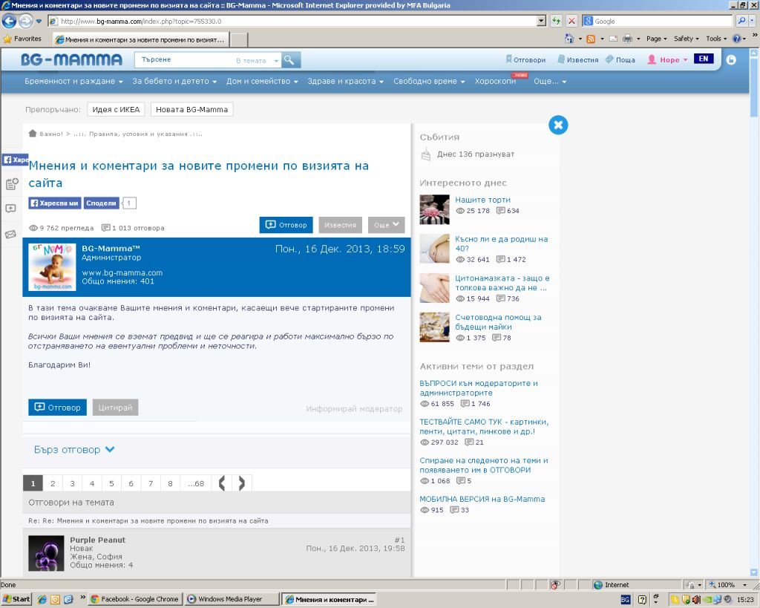Open the Нашите торти topic link
760x608 pixels.
tap(482, 200)
